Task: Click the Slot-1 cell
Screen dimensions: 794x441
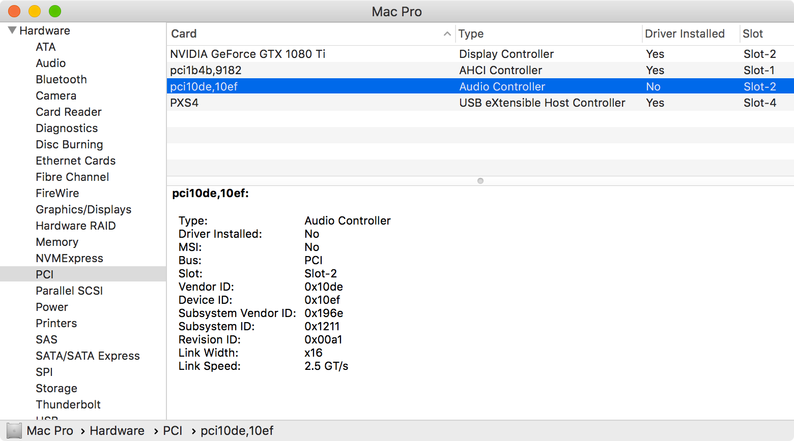Action: pos(759,70)
